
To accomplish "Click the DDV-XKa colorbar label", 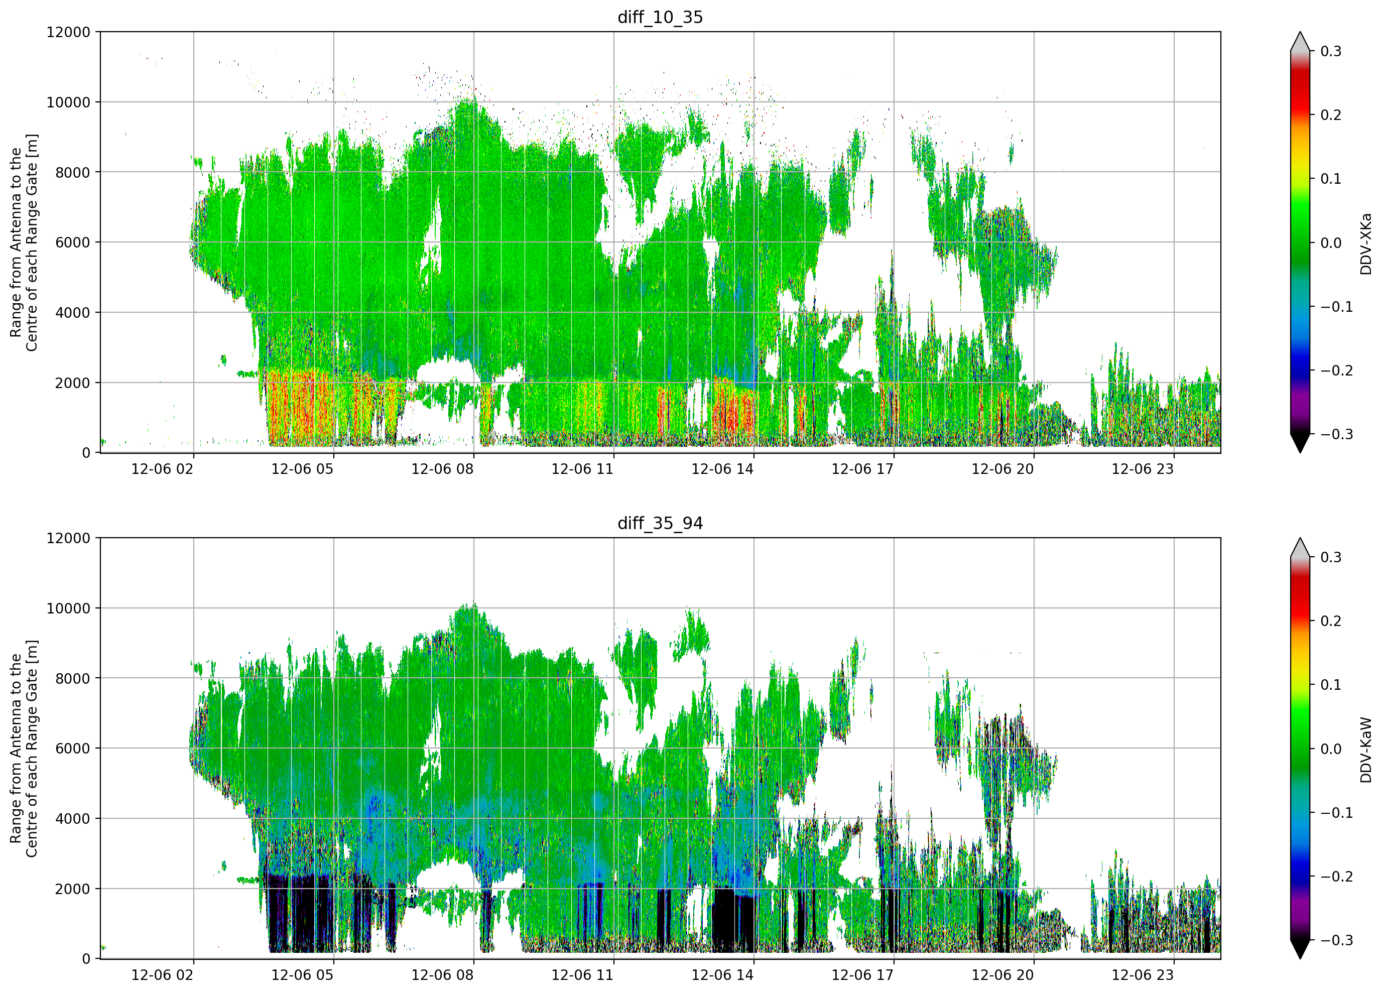I will point(1366,244).
